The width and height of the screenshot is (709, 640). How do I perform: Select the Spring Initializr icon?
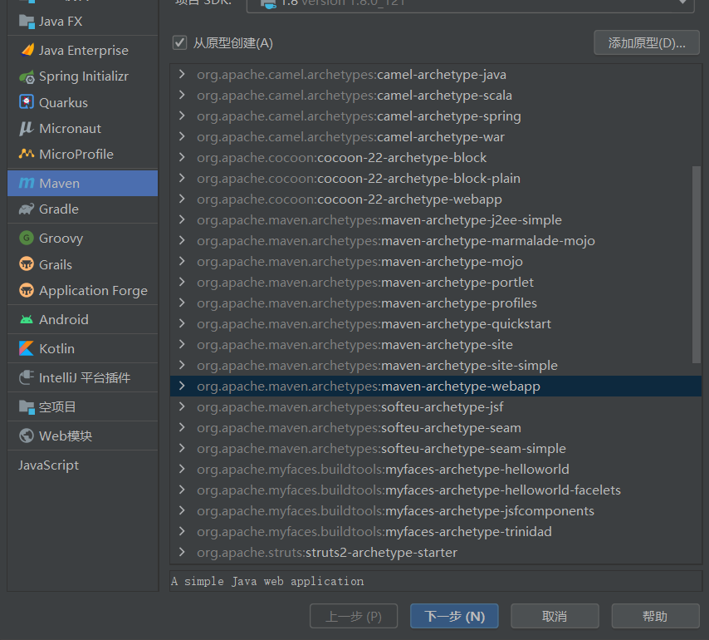pos(27,76)
